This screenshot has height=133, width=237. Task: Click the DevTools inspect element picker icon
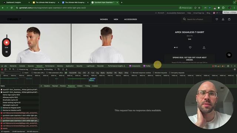point(2,66)
